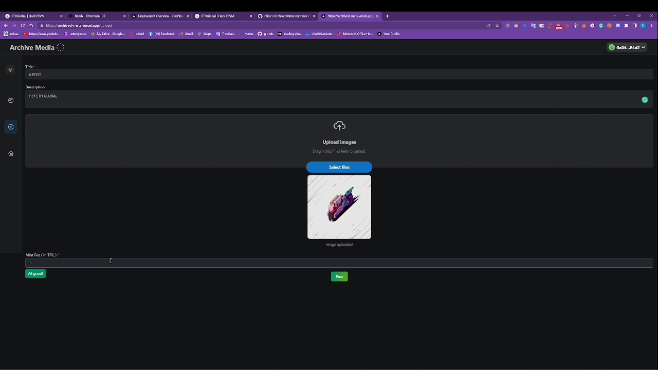Click the uploaded image thumbnail

tap(339, 207)
